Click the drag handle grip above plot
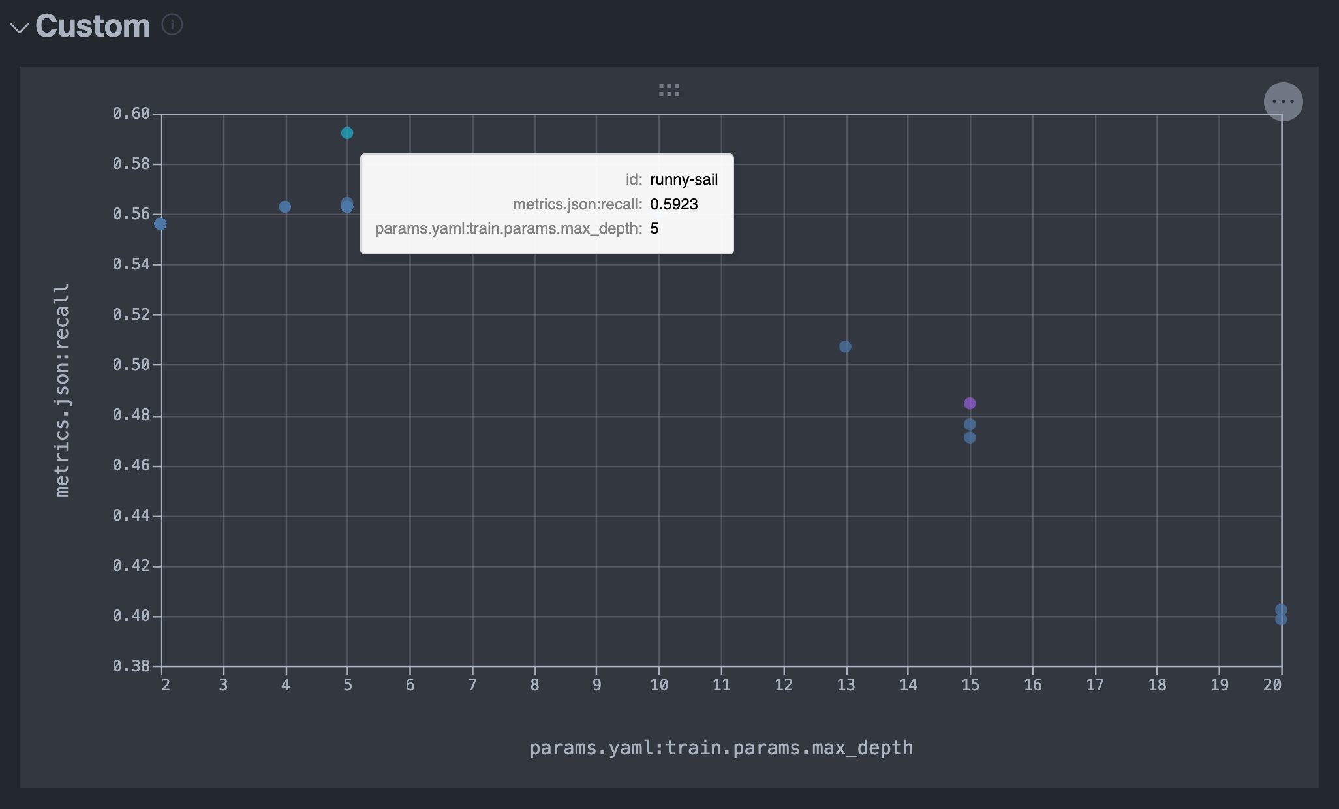The height and width of the screenshot is (809, 1339). 669,90
